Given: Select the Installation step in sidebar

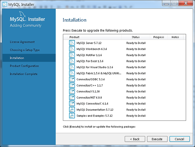Looking at the screenshot, I should tap(29, 58).
